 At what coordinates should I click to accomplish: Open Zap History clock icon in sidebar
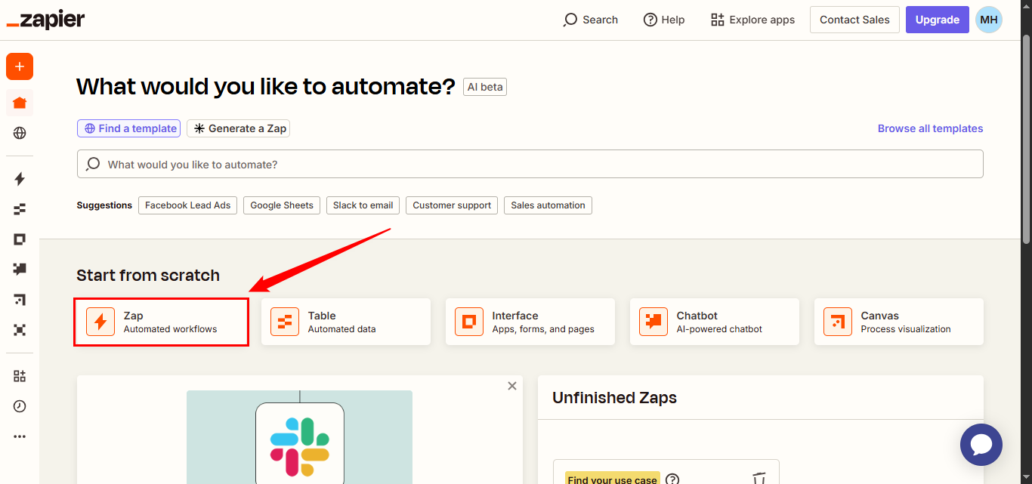[x=20, y=406]
